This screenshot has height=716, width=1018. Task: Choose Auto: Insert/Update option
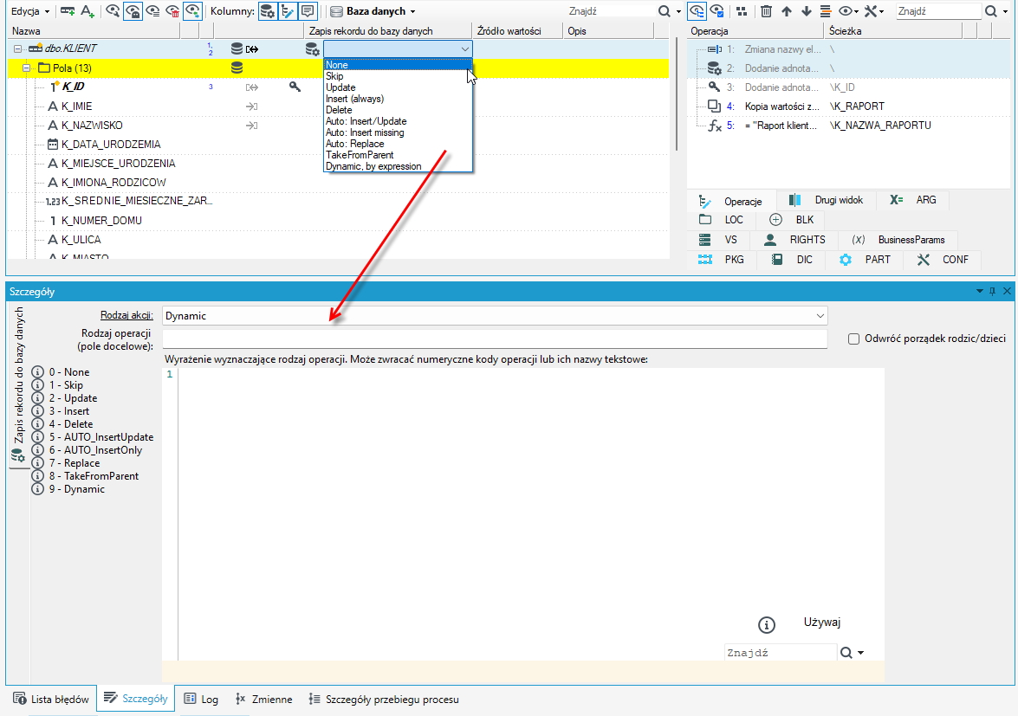pyautogui.click(x=398, y=121)
